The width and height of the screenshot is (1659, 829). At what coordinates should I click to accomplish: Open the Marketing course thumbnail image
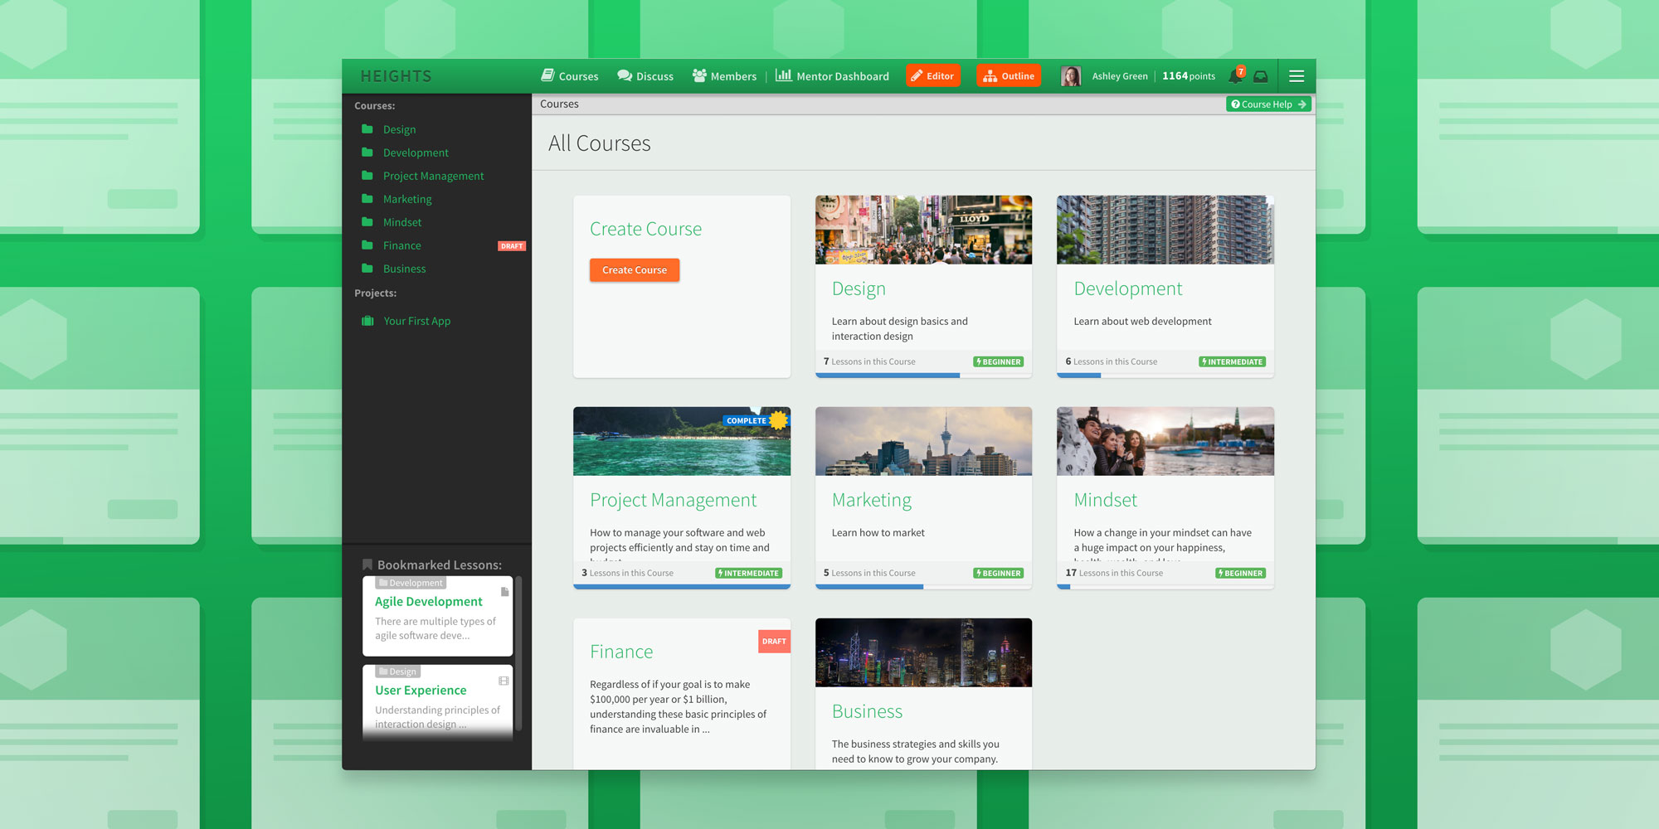coord(923,441)
